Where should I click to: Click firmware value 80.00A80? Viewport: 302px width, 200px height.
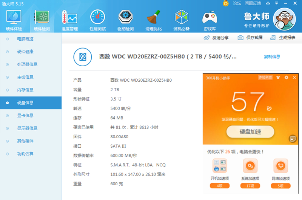pos(119,137)
